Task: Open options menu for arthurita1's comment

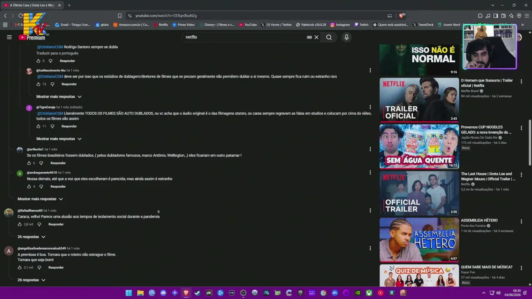Action: coord(370,149)
